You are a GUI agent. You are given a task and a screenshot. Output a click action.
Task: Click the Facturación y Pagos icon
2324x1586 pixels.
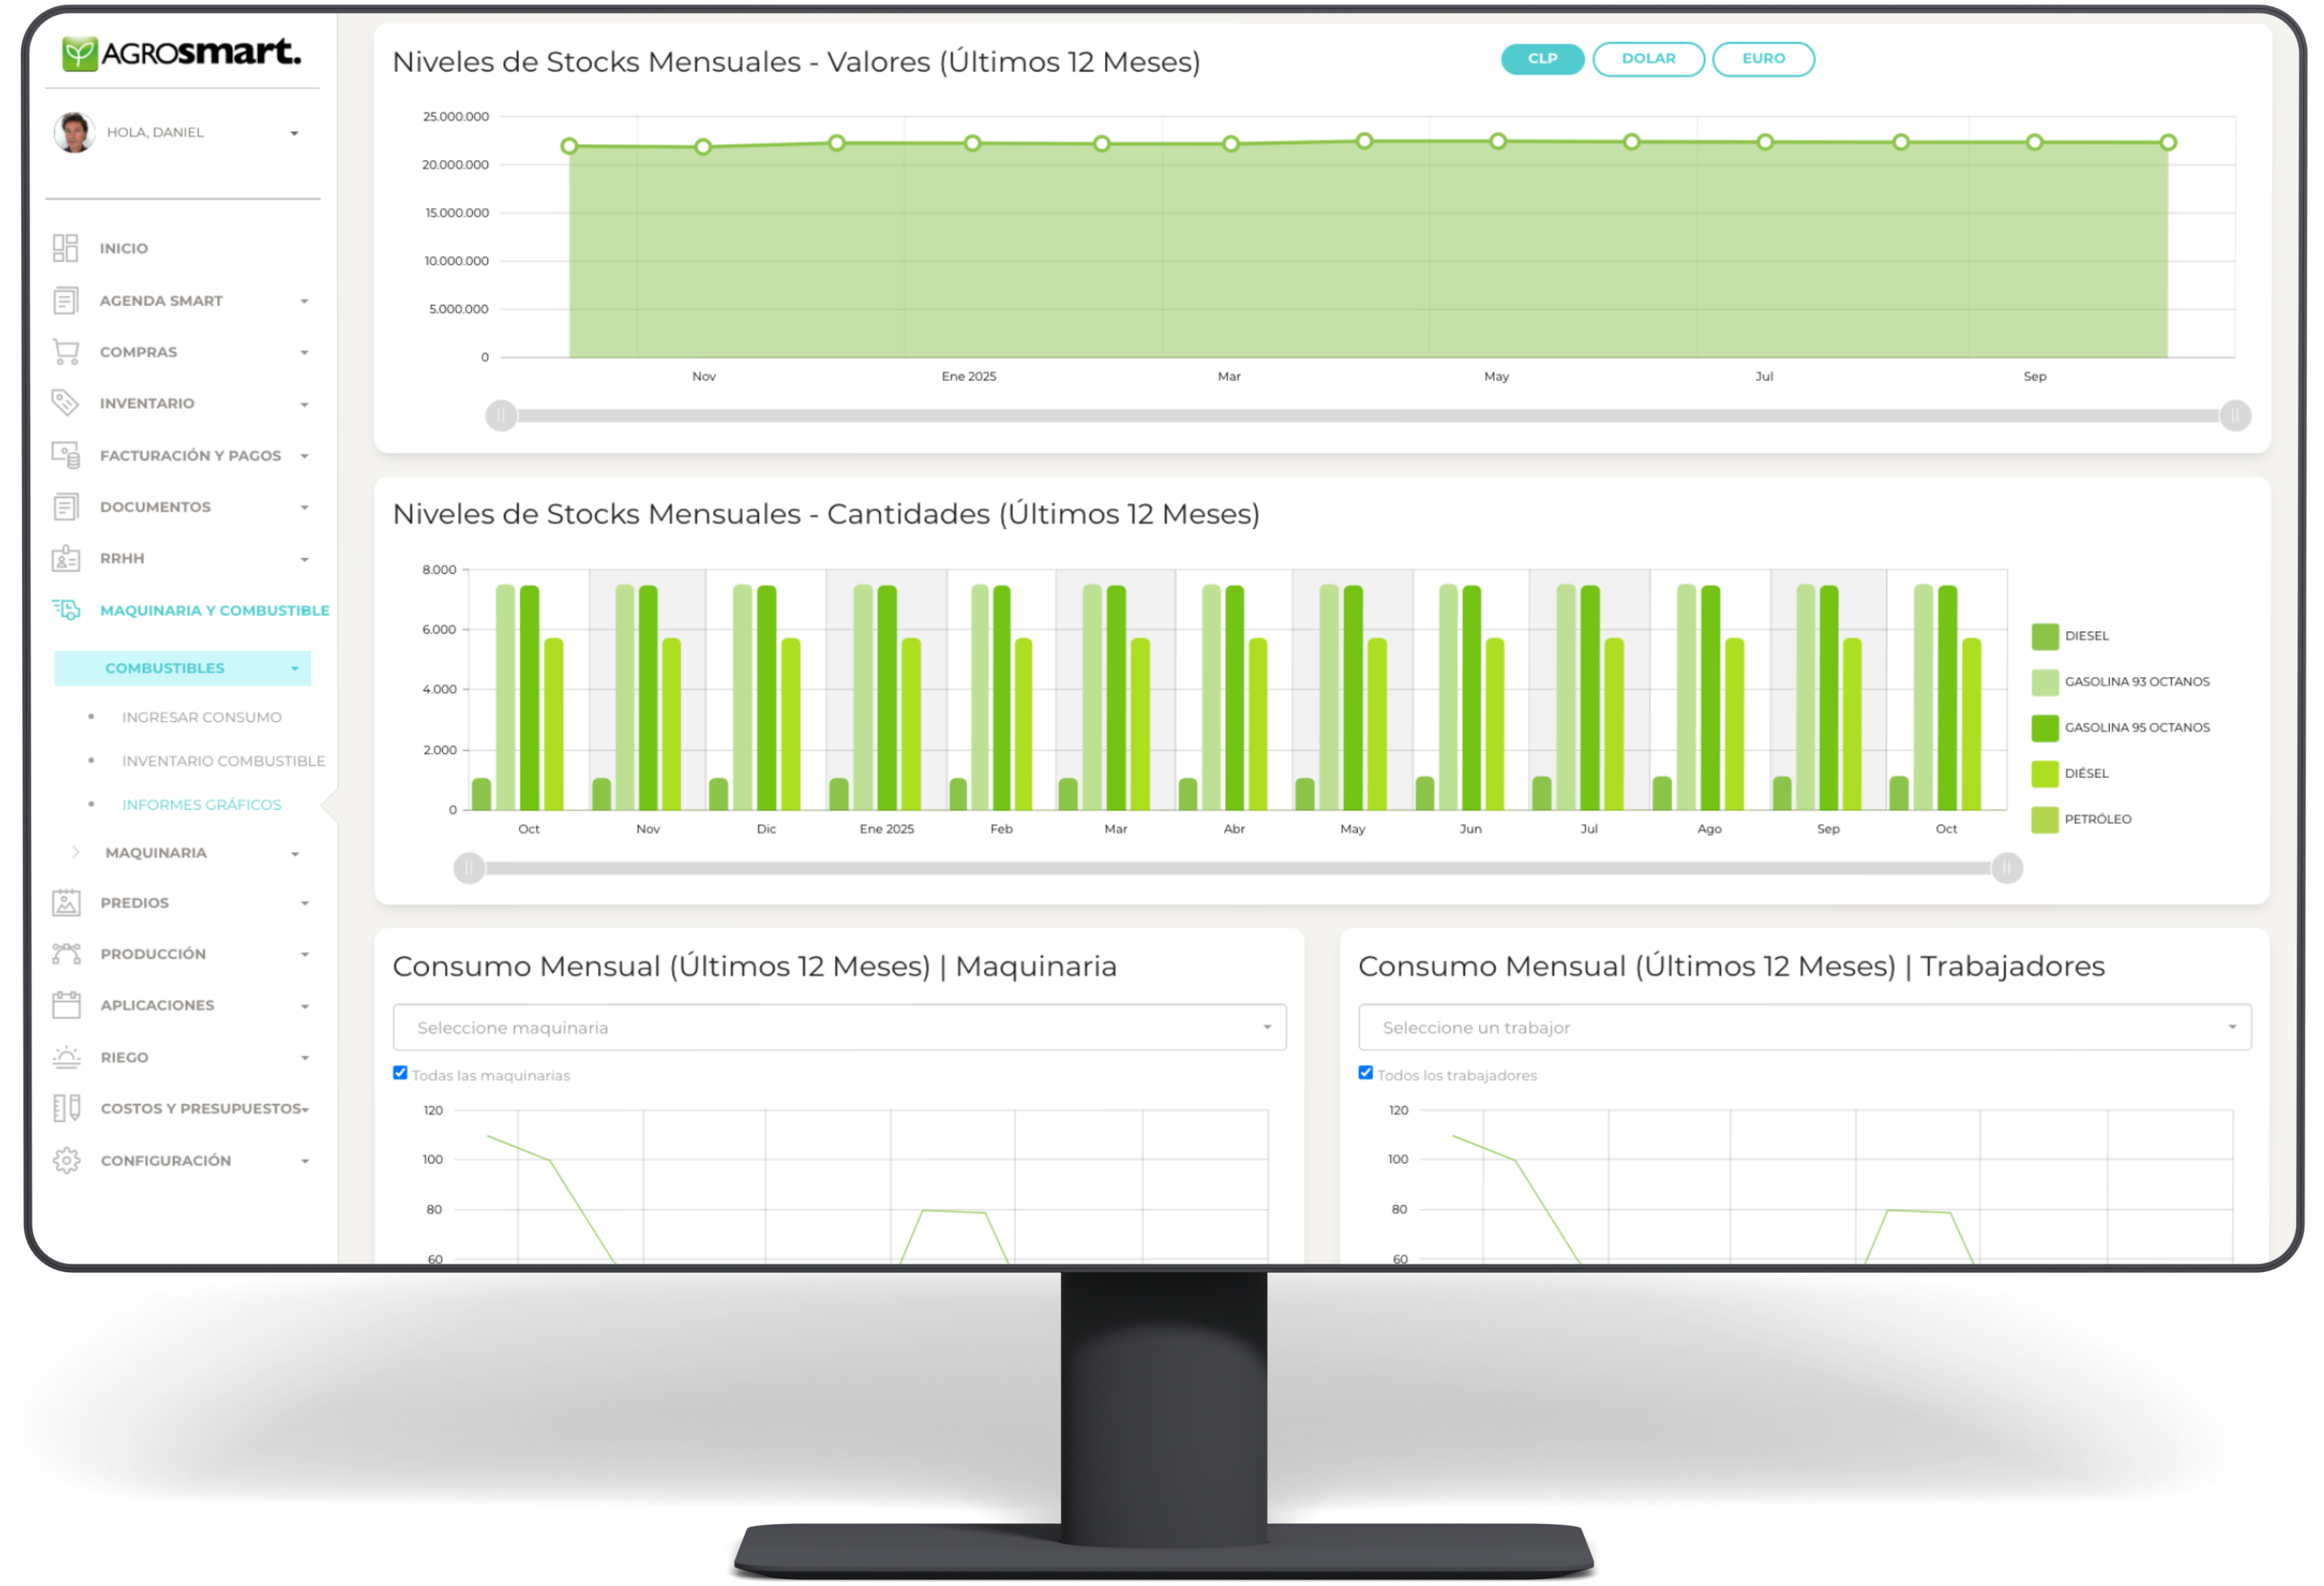coord(66,455)
